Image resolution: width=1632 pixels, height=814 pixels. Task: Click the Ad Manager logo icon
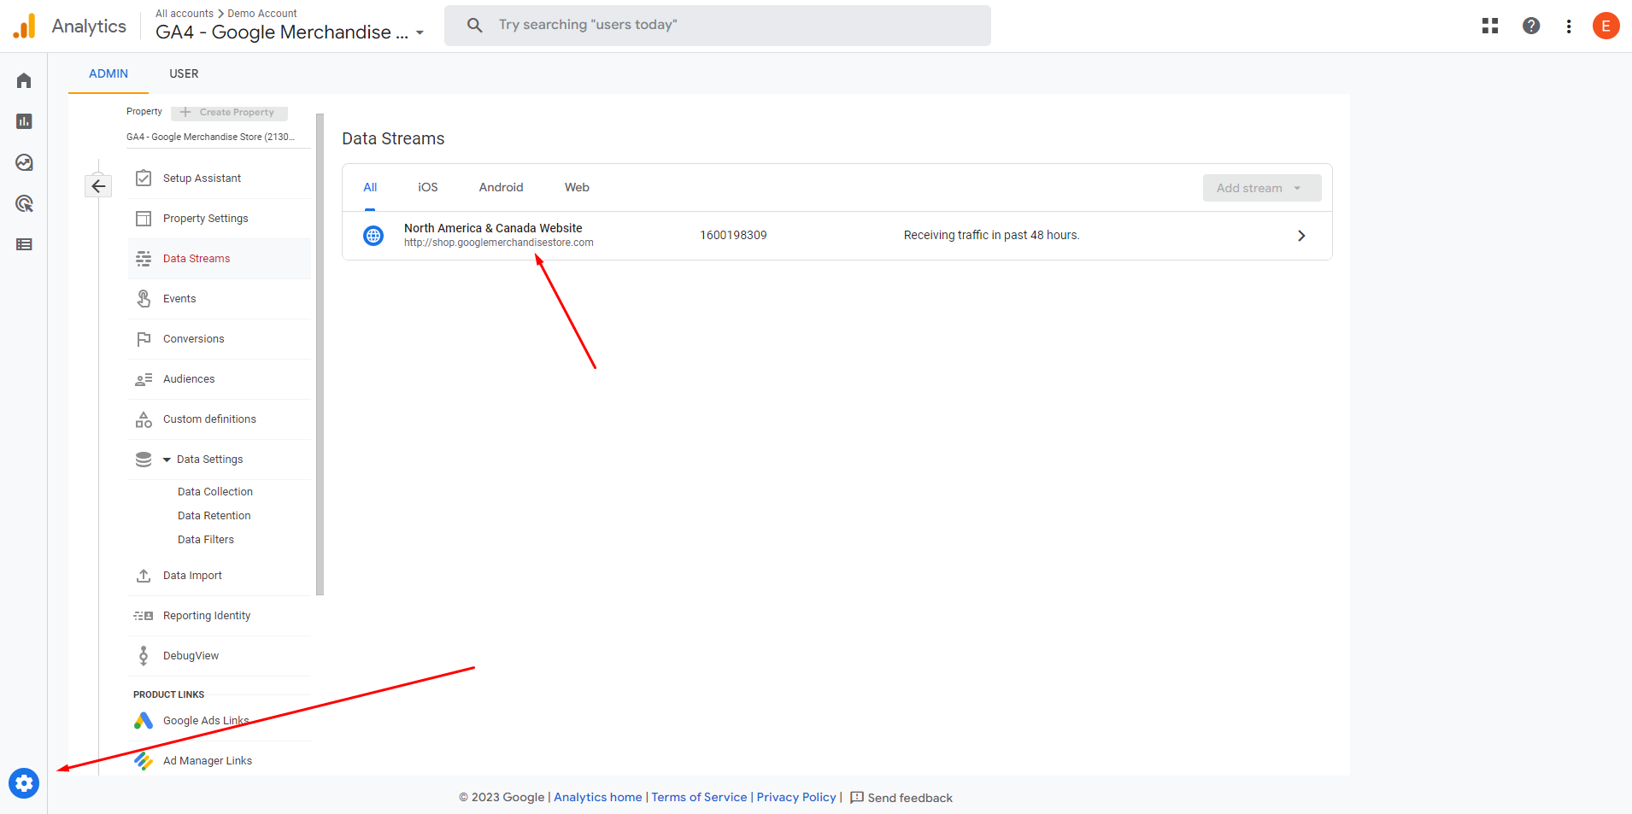[144, 760]
